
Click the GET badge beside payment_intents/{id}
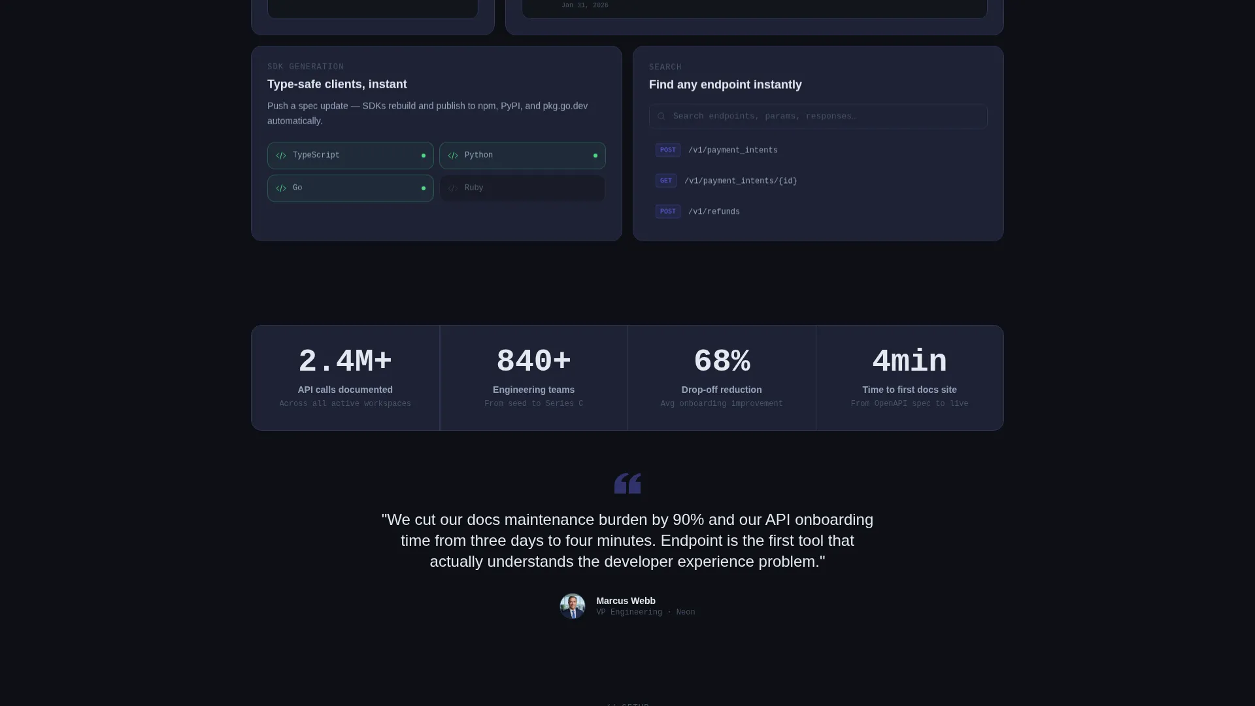pos(666,181)
